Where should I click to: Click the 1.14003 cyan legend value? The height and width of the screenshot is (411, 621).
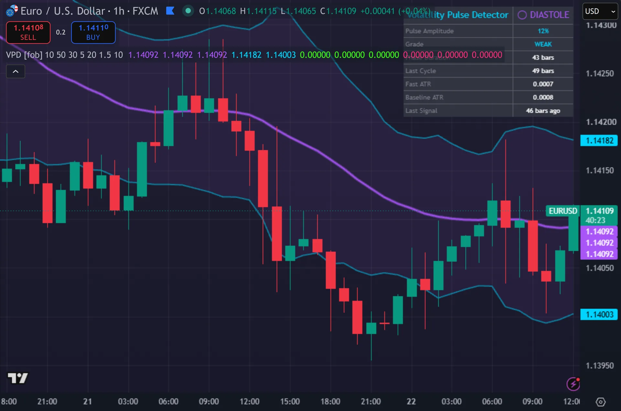[x=280, y=55]
